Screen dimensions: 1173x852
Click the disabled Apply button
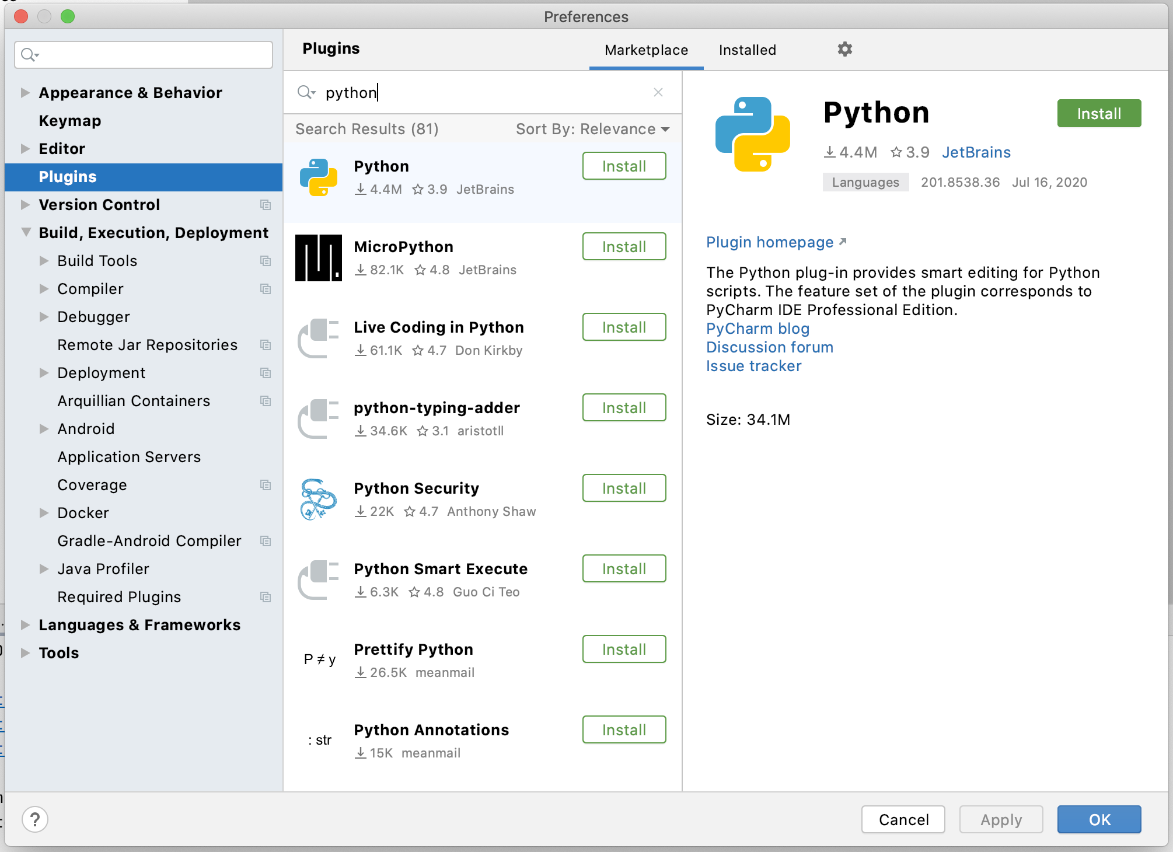pyautogui.click(x=1001, y=819)
